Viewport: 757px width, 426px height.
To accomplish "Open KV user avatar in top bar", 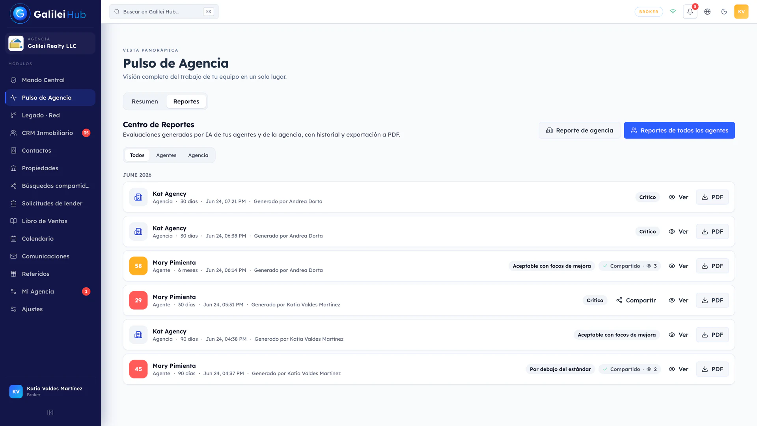I will coord(741,12).
